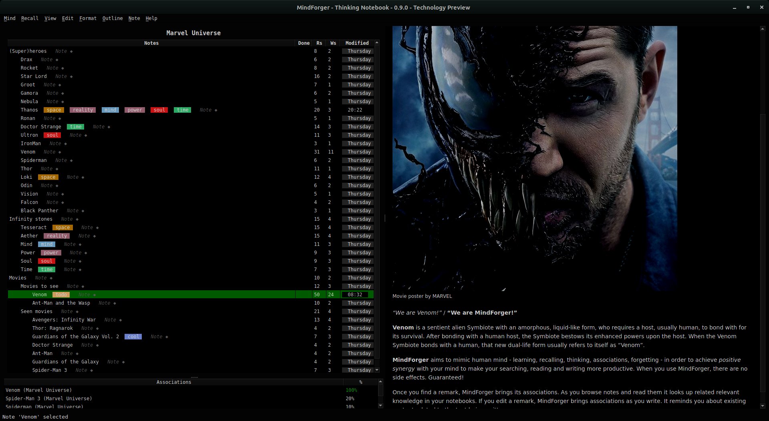The width and height of the screenshot is (769, 421).
Task: Sort by the Done column header
Action: [x=304, y=43]
